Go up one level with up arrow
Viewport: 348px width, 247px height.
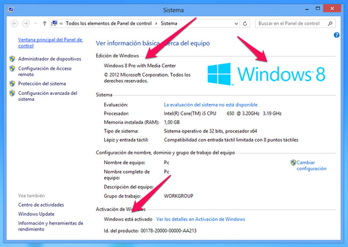tap(44, 23)
